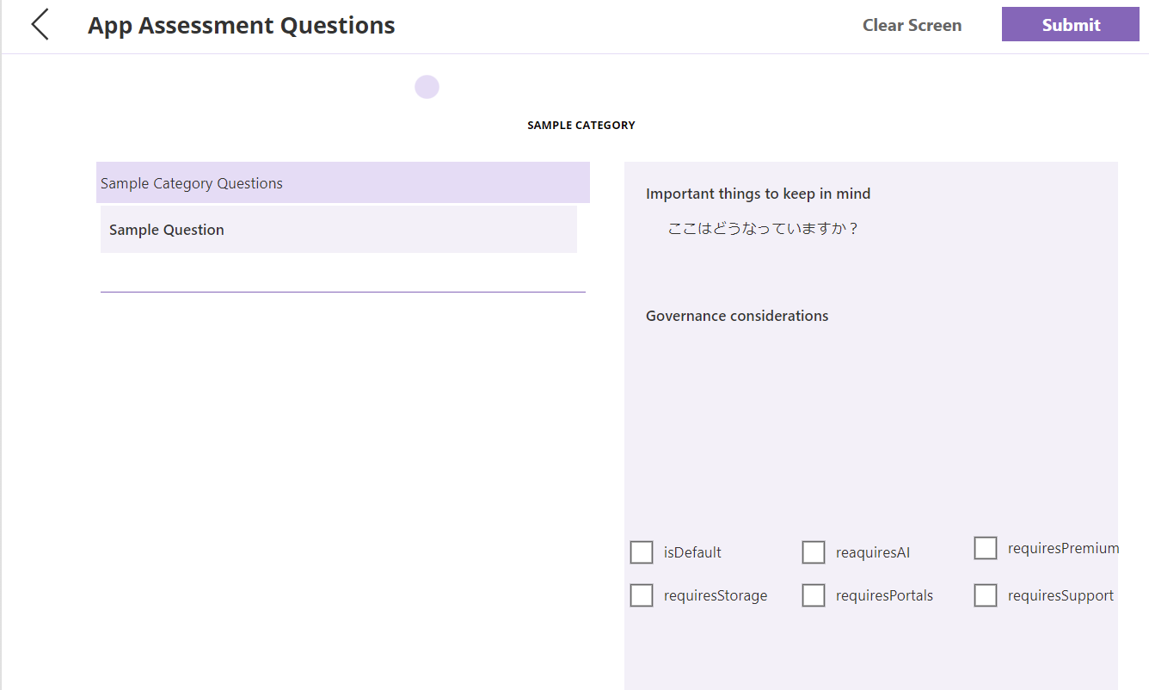This screenshot has height=690, width=1149.
Task: Select the requiresSupport checkbox
Action: [x=986, y=595]
